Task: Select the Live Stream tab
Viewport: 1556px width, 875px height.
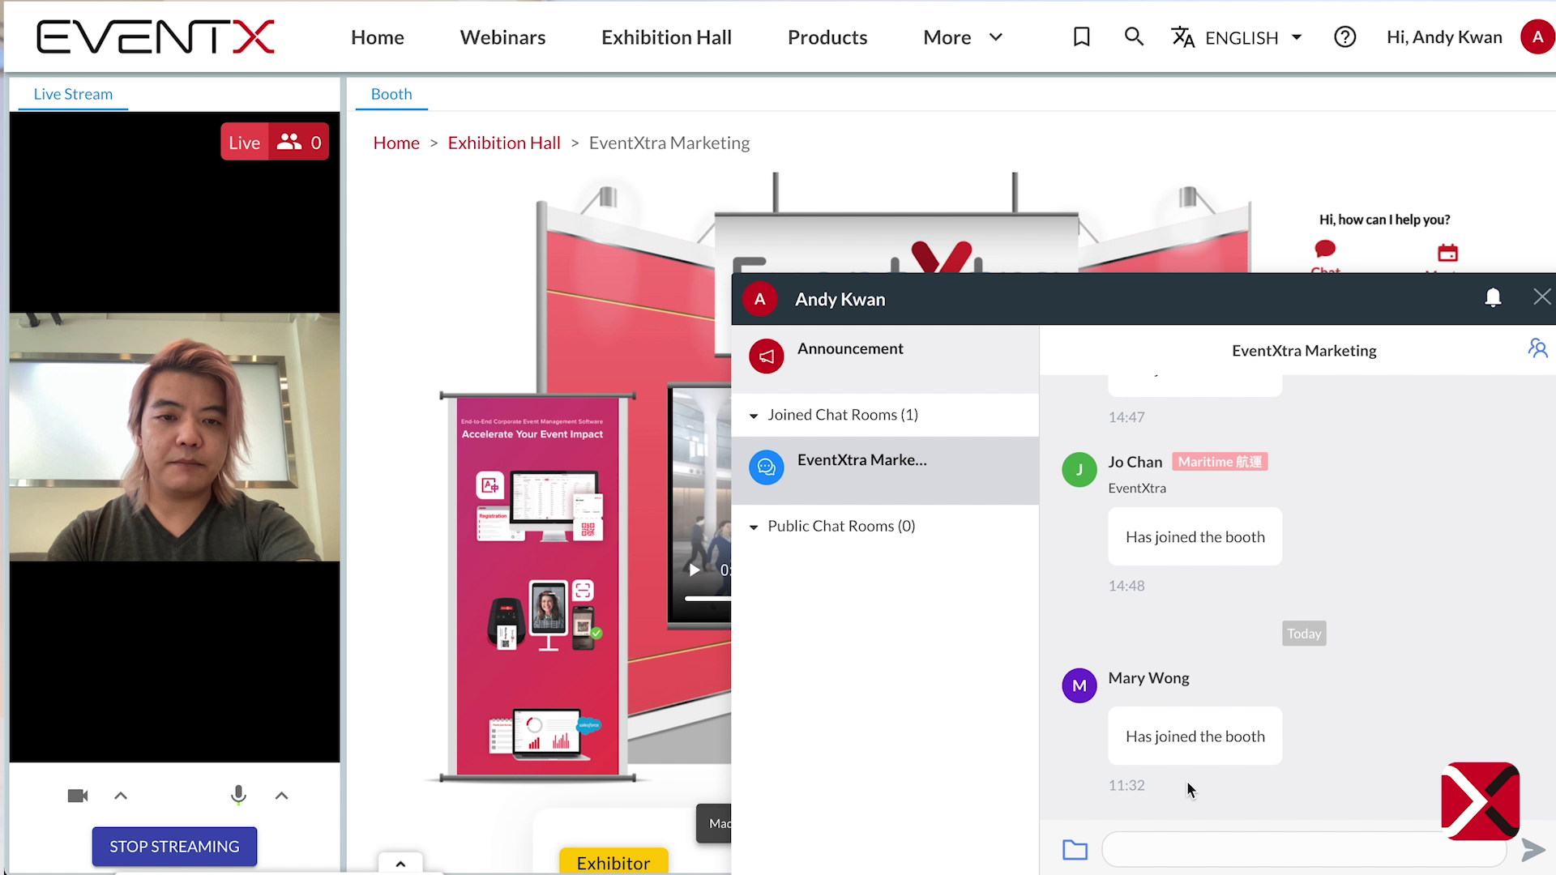Action: [73, 94]
